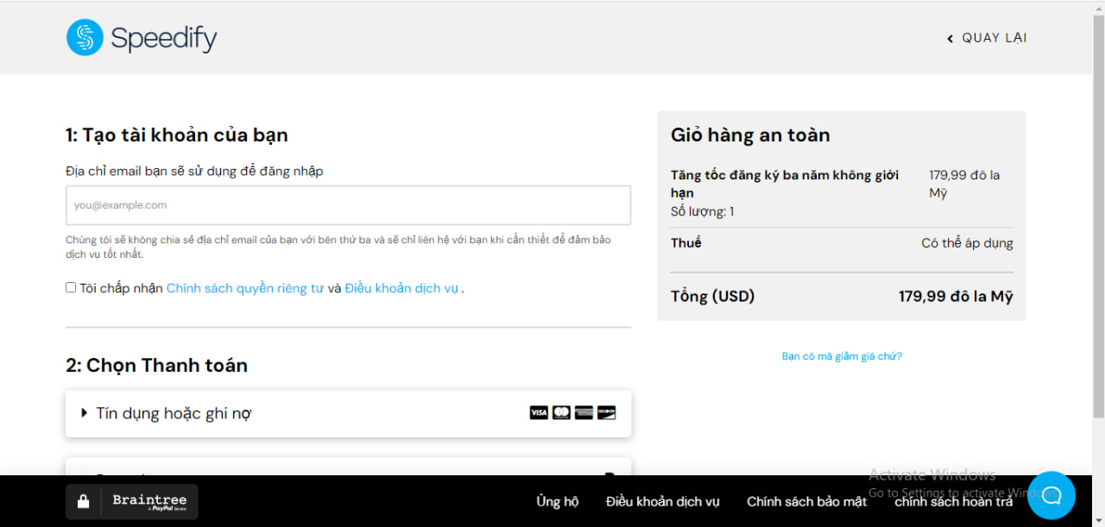Viewport: 1105px width, 527px height.
Task: Click the Giỏ hàng an toàn cart title
Action: point(750,135)
